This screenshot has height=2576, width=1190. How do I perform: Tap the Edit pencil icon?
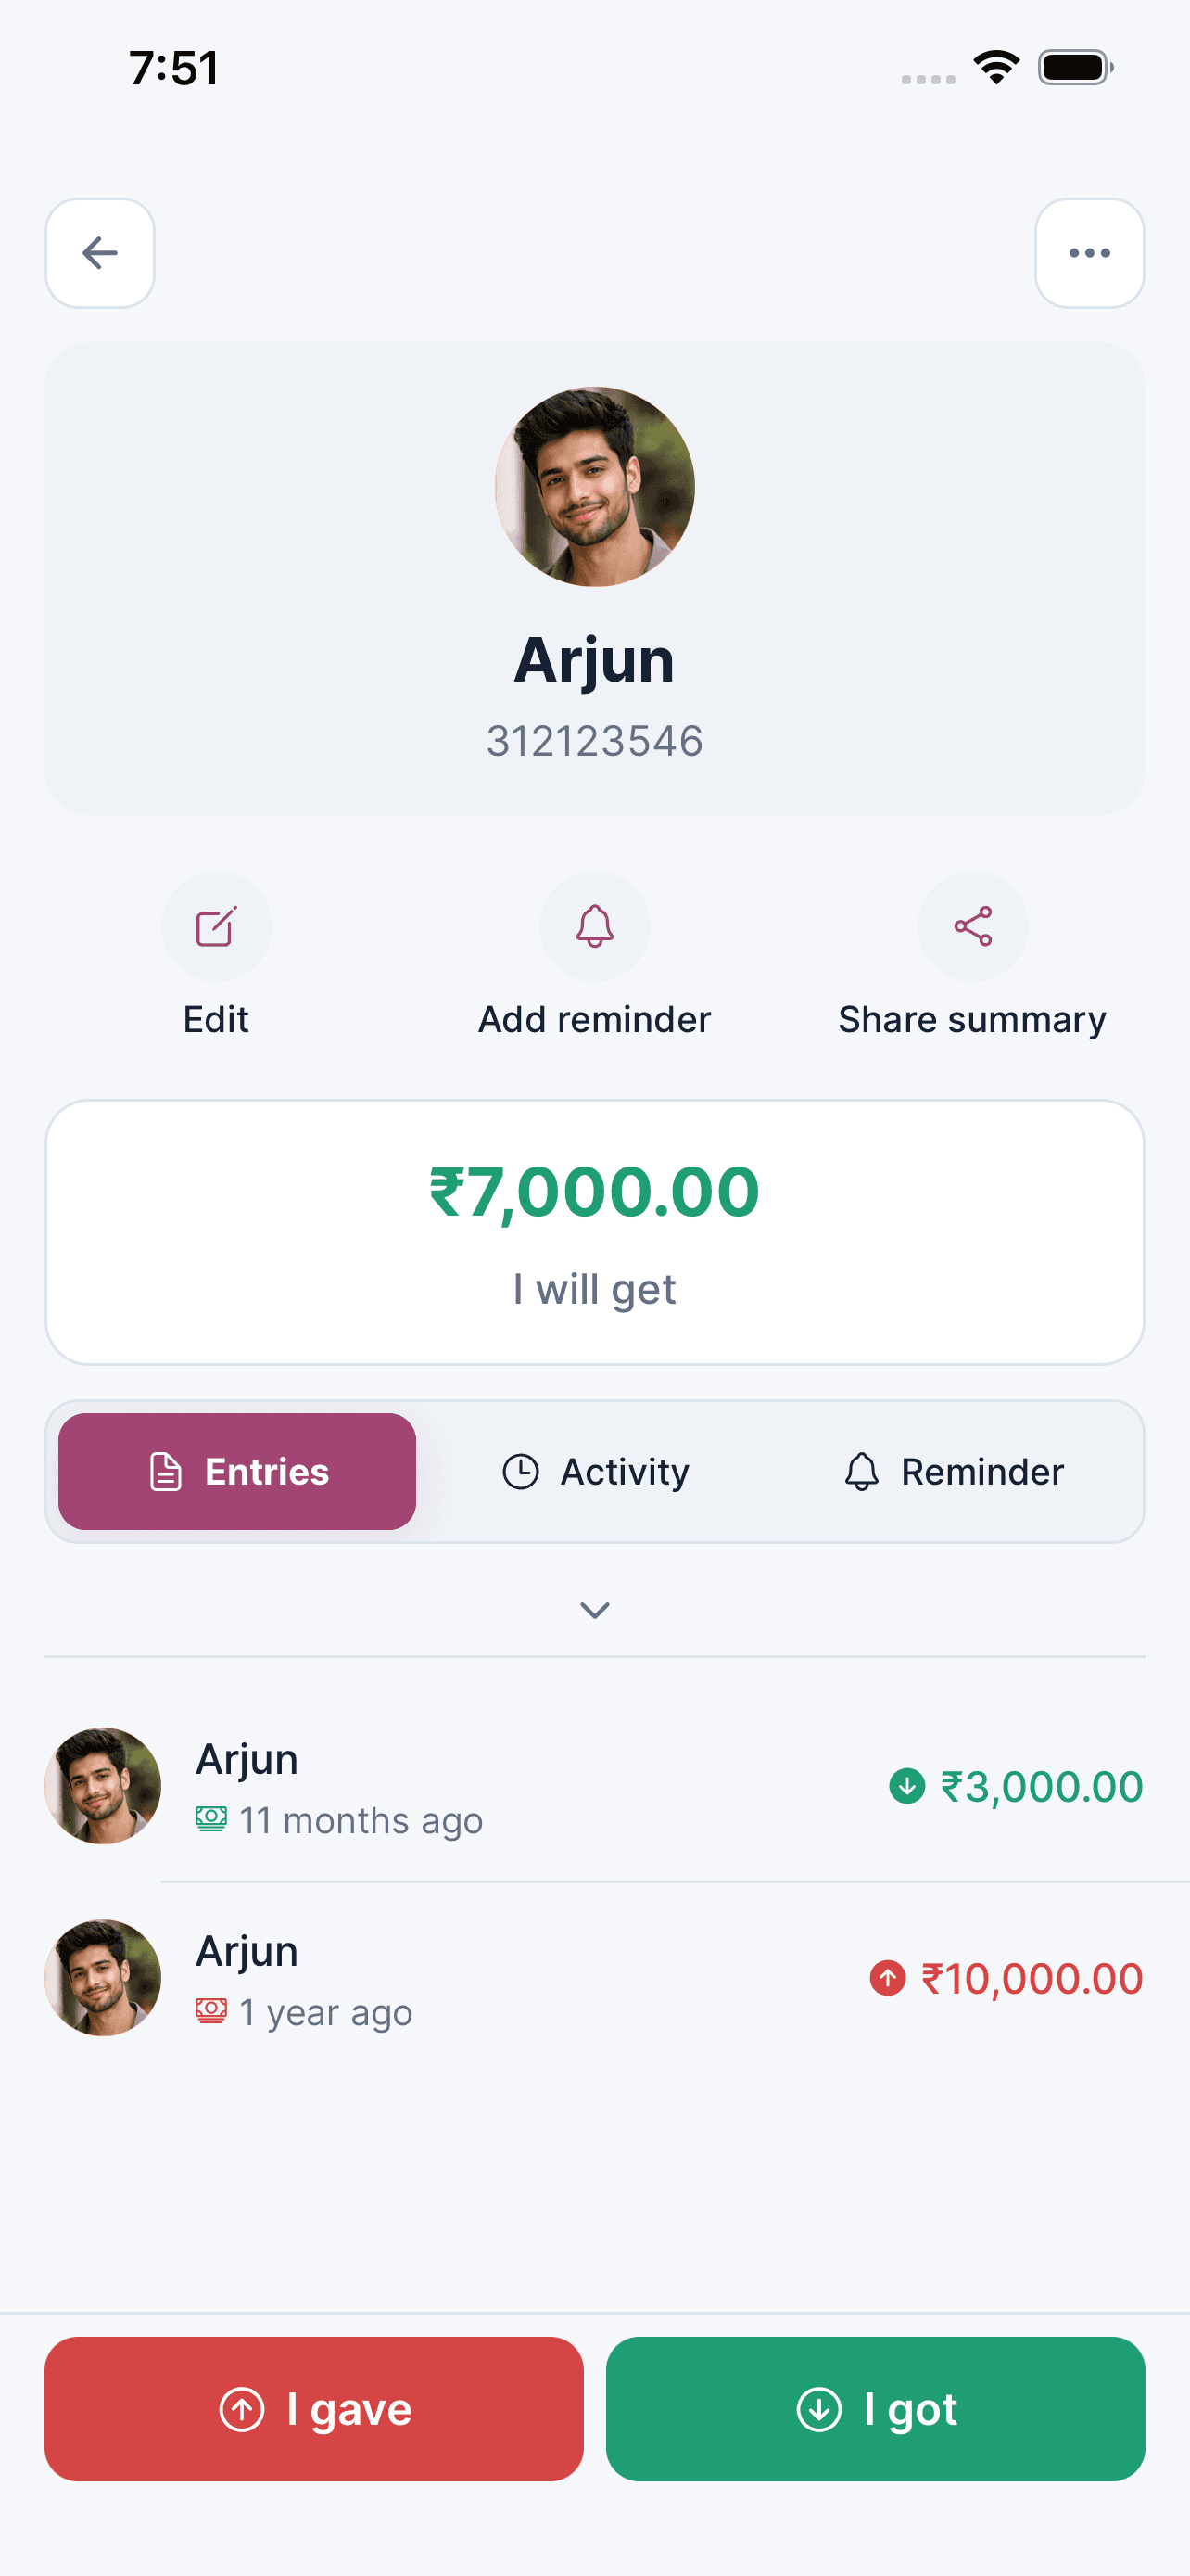[216, 926]
